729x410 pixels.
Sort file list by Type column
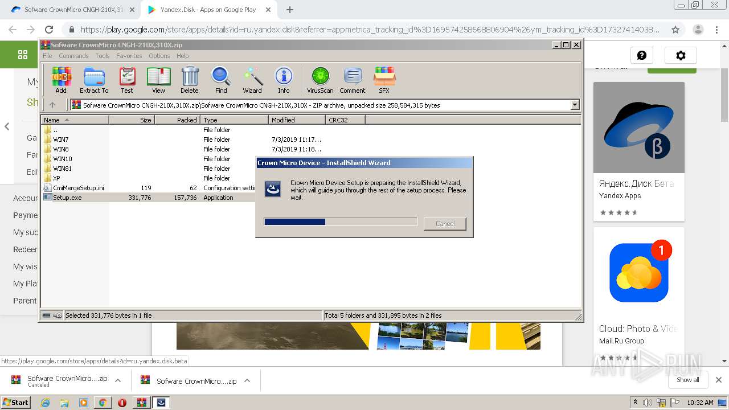point(234,120)
